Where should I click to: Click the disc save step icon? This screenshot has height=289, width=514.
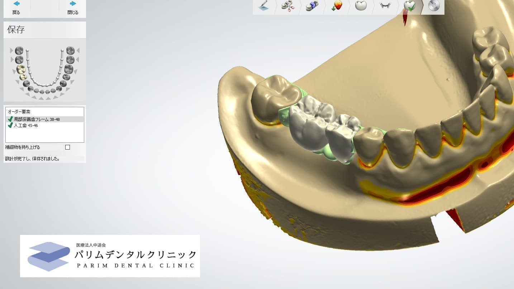click(x=434, y=6)
